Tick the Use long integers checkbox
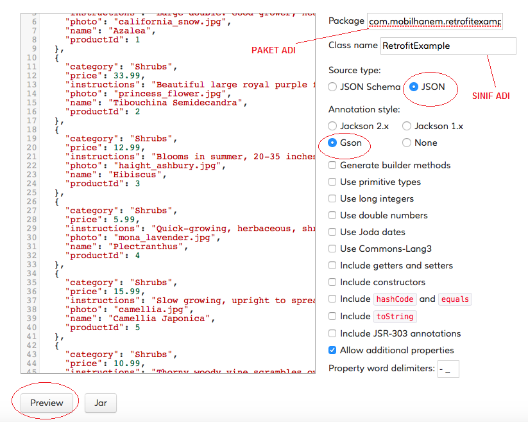Screen dimensions: 528x422 (x=332, y=198)
